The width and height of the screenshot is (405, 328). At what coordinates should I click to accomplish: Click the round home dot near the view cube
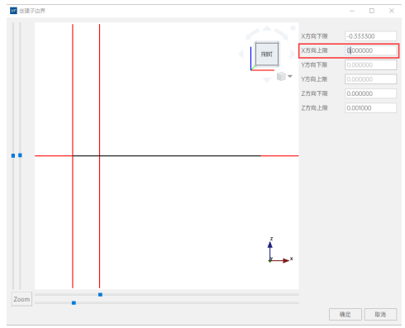(293, 28)
